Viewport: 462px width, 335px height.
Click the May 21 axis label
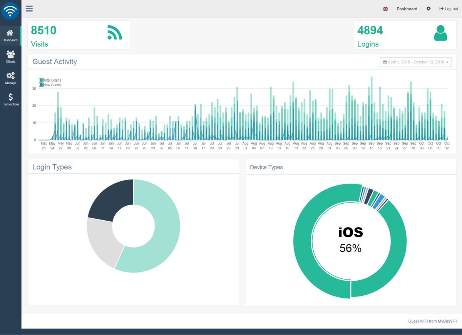click(44, 146)
